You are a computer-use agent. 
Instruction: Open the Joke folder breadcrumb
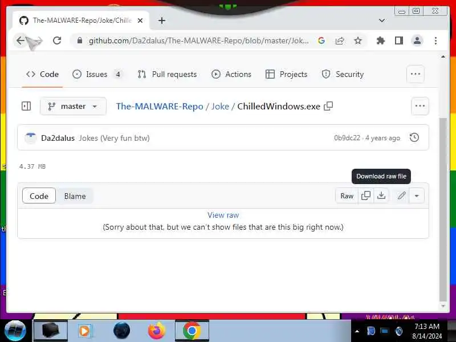click(220, 107)
